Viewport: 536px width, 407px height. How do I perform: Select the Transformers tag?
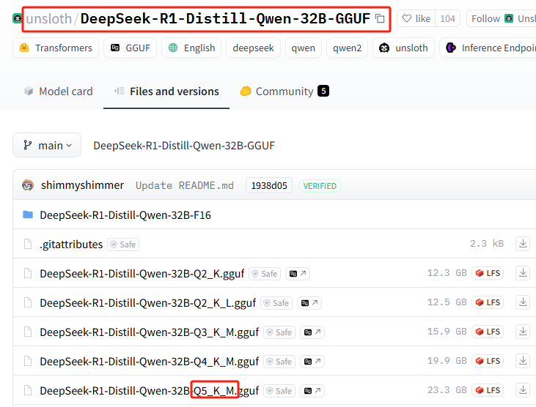coord(56,48)
